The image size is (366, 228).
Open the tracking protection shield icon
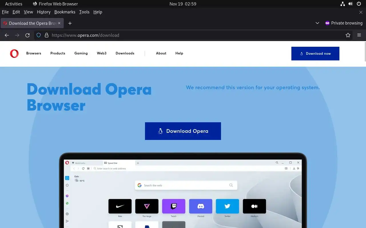(x=39, y=35)
